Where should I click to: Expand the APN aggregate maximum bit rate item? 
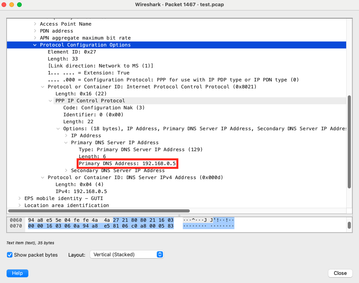point(35,38)
